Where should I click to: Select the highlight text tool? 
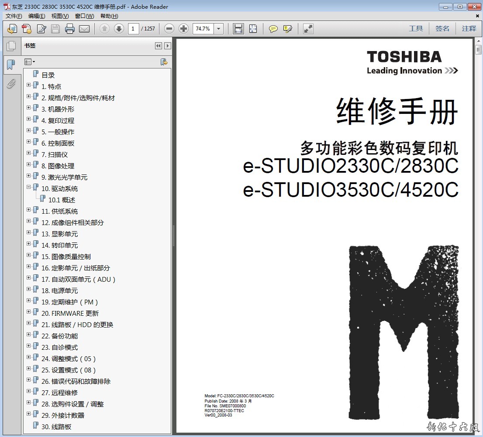pos(287,29)
